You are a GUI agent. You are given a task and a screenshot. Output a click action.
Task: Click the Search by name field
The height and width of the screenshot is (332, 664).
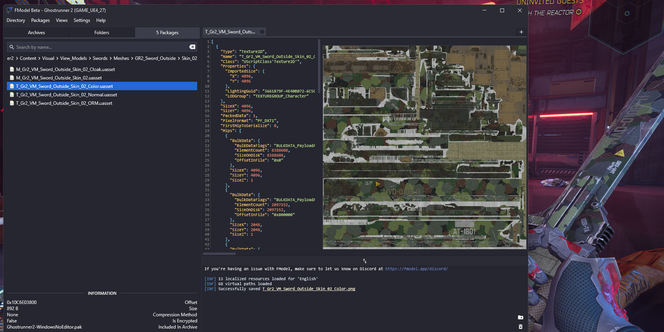102,47
